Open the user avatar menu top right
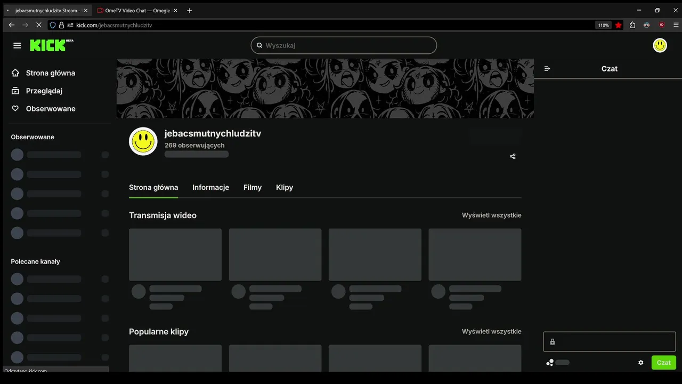Image resolution: width=682 pixels, height=384 pixels. (660, 45)
